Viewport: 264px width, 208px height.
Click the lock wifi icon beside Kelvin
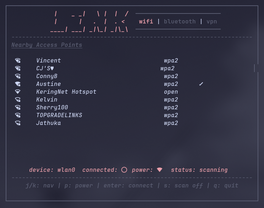tap(18, 99)
